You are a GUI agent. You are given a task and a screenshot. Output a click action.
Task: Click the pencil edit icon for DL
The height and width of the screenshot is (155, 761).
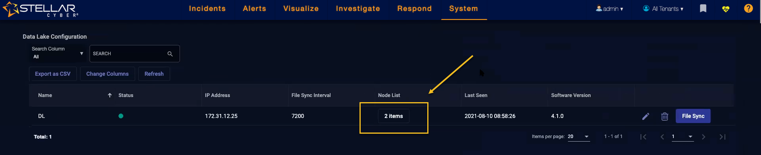point(646,116)
